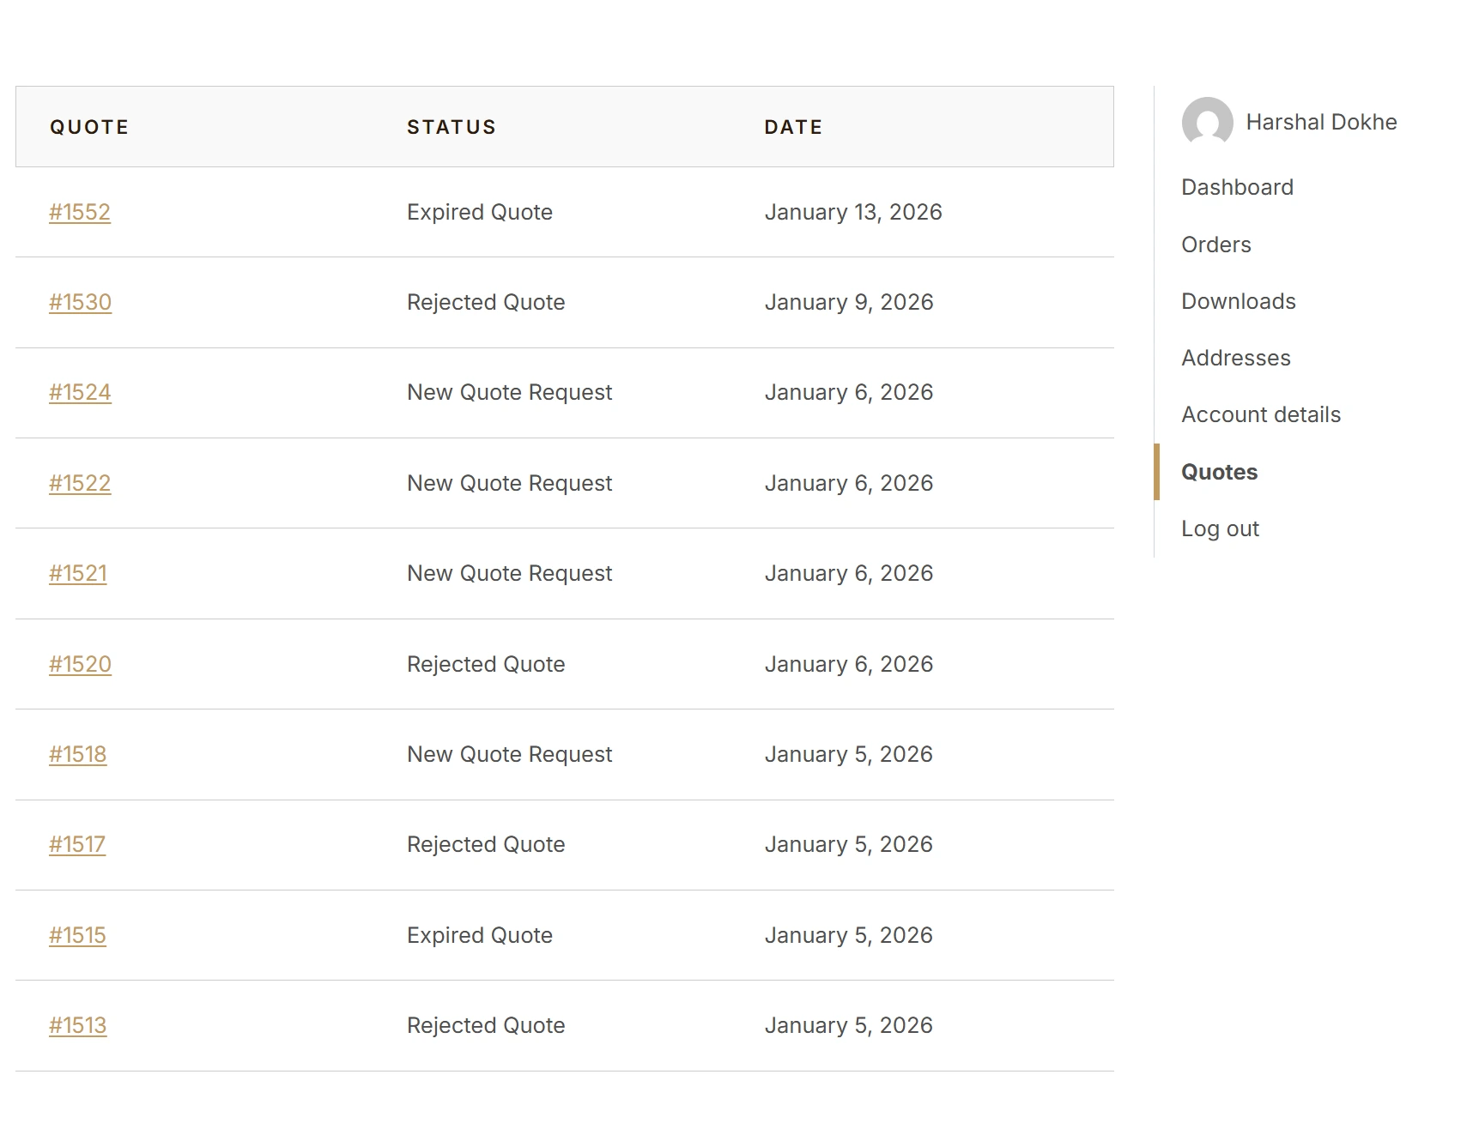This screenshot has width=1473, height=1141.
Task: Open expired quote #1515
Action: coord(77,935)
